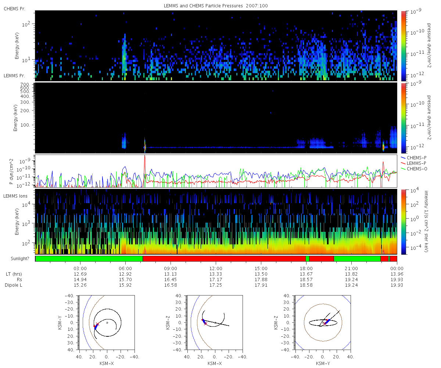This screenshot has height=368, width=441.
Task: Select the 'CHEMS Pr.' panel label
Action: [15, 8]
